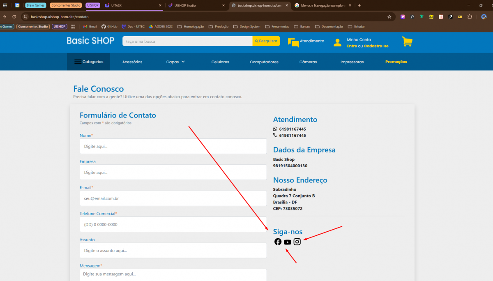Open the GitHub bookmark
493x281 pixels.
click(109, 27)
